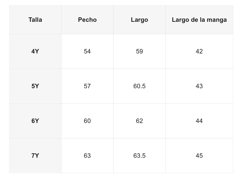Viewport: 244px width, 179px height.
Task: Click the 60 chest value for 6Y
Action: click(x=87, y=121)
